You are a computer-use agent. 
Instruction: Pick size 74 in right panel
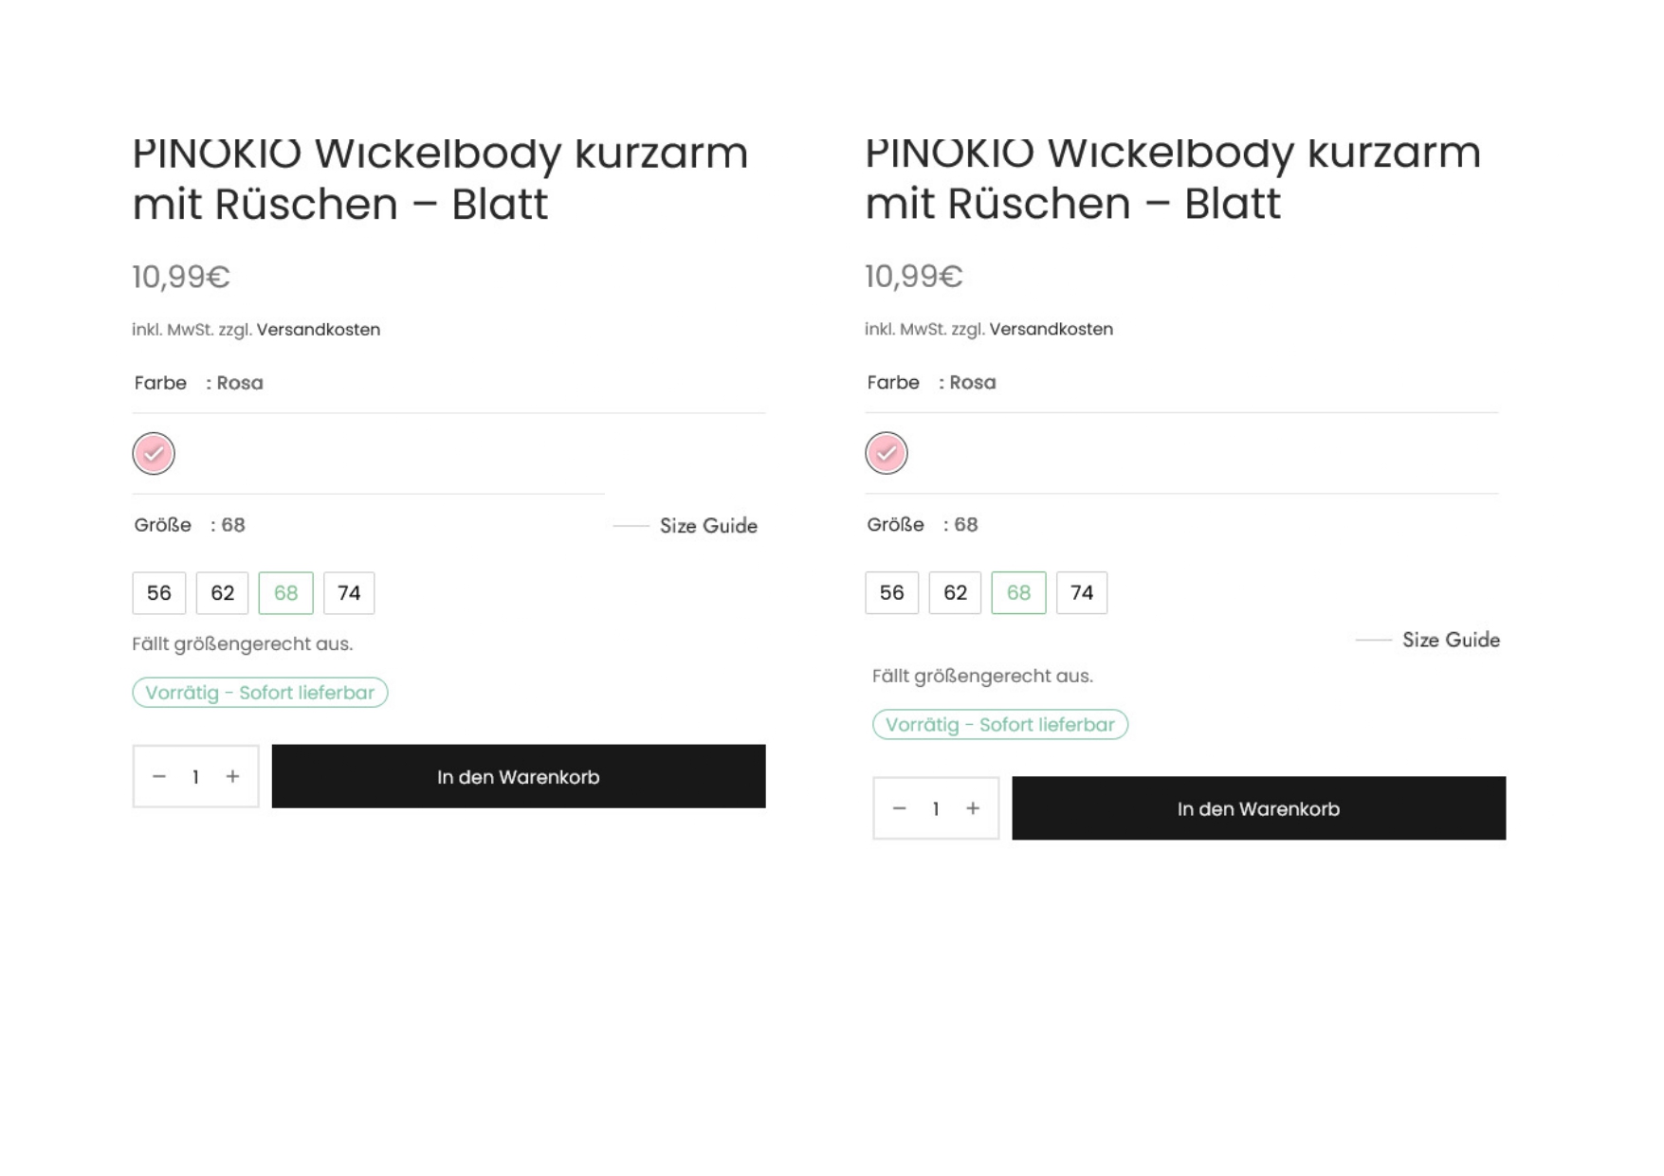click(1082, 593)
